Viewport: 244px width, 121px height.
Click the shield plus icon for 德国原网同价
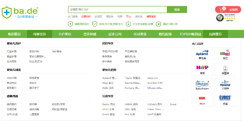tap(70, 24)
